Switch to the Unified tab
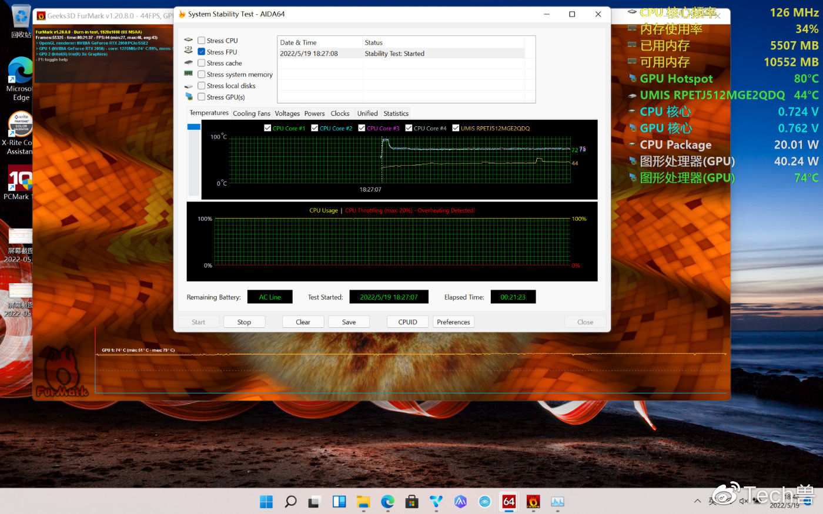Image resolution: width=823 pixels, height=514 pixels. 367,113
